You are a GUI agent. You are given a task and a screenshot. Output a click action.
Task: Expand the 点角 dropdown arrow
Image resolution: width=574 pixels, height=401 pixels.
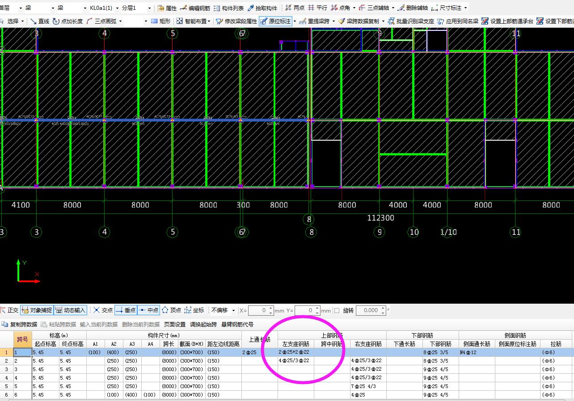[354, 8]
